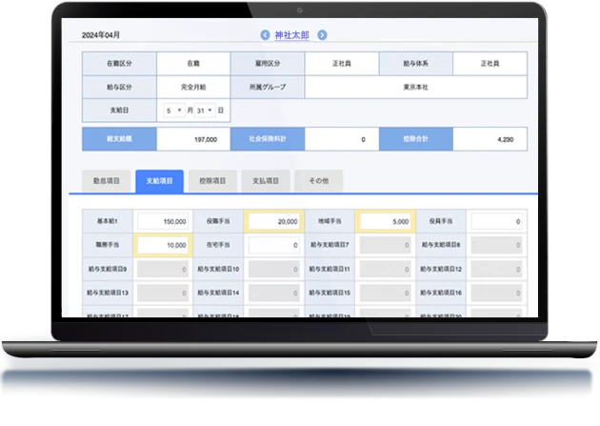This screenshot has width=600, height=426.
Task: Click the 基本給1 amount field
Action: (x=163, y=221)
